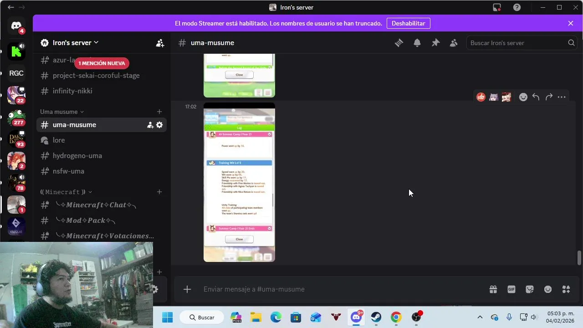
Task: Open the upper partial screenshot image
Action: [x=239, y=76]
